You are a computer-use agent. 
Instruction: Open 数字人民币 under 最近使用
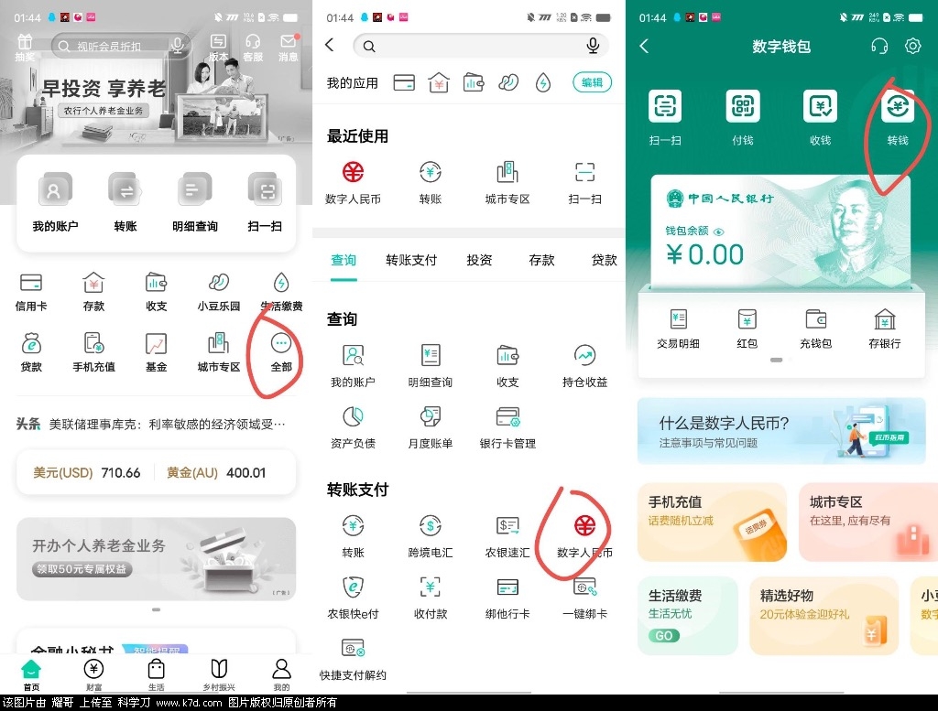click(353, 183)
